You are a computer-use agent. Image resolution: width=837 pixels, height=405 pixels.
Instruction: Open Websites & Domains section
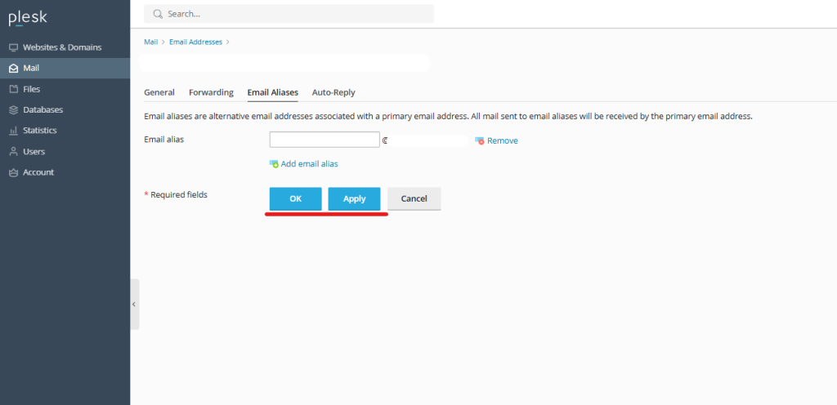coord(62,47)
